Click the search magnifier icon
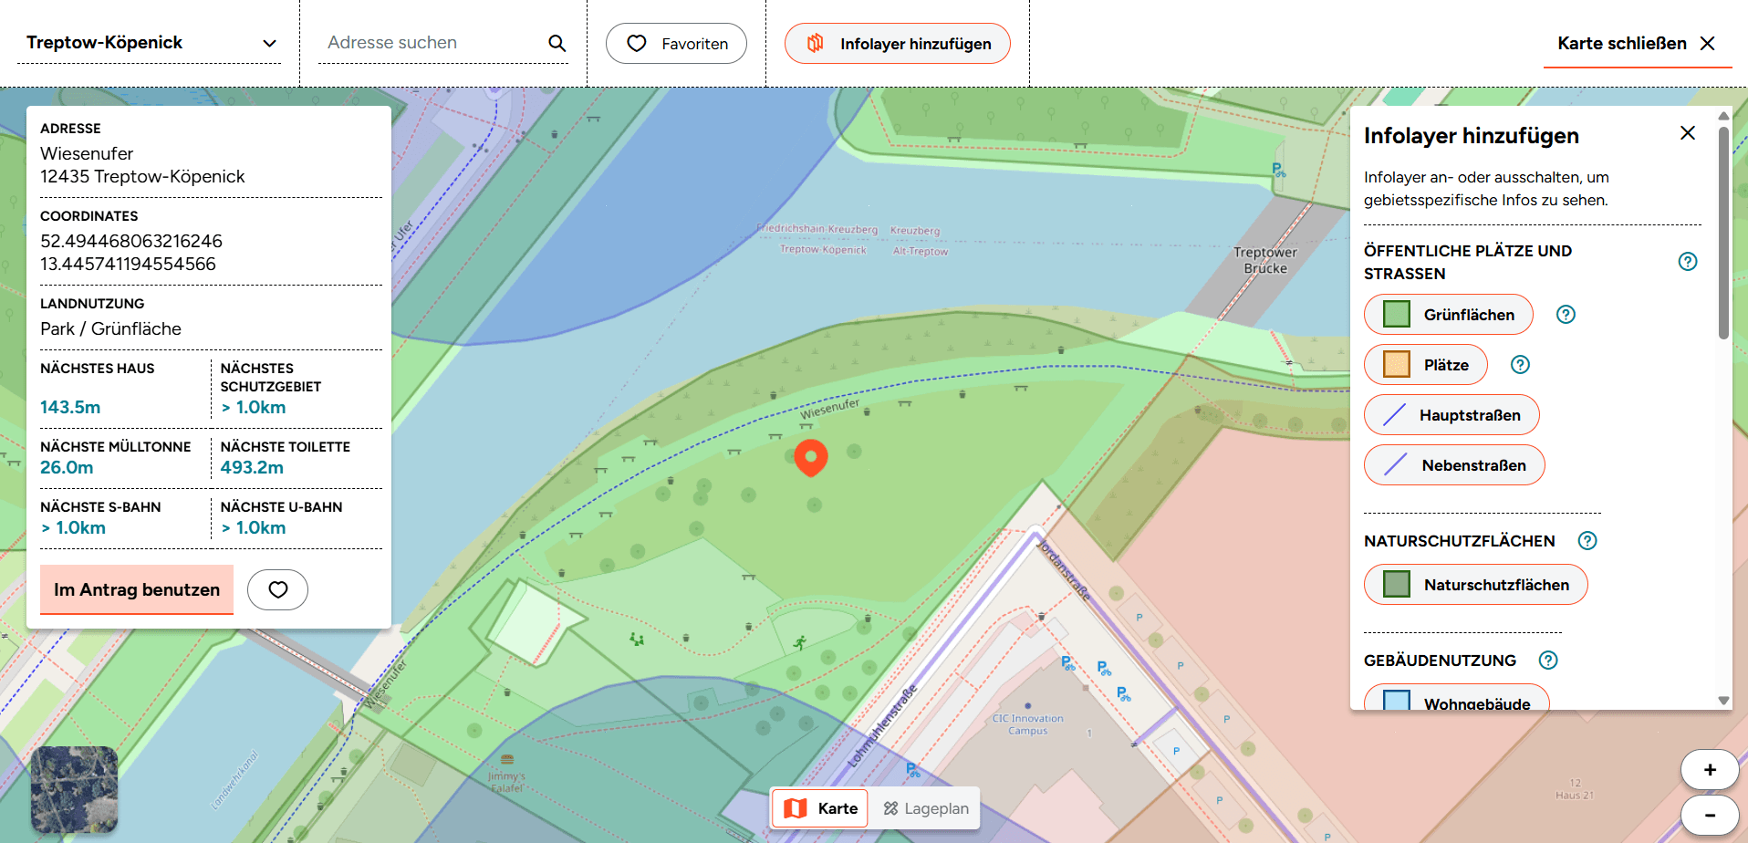 point(557,43)
